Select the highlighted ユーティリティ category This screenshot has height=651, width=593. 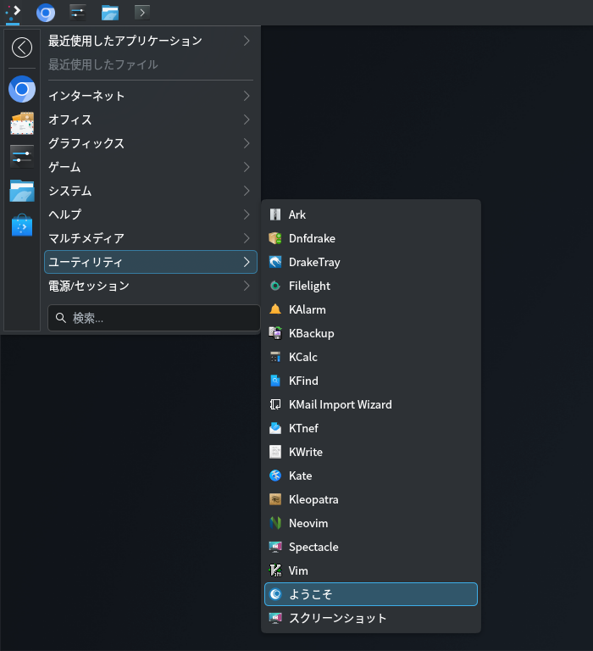pyautogui.click(x=151, y=262)
